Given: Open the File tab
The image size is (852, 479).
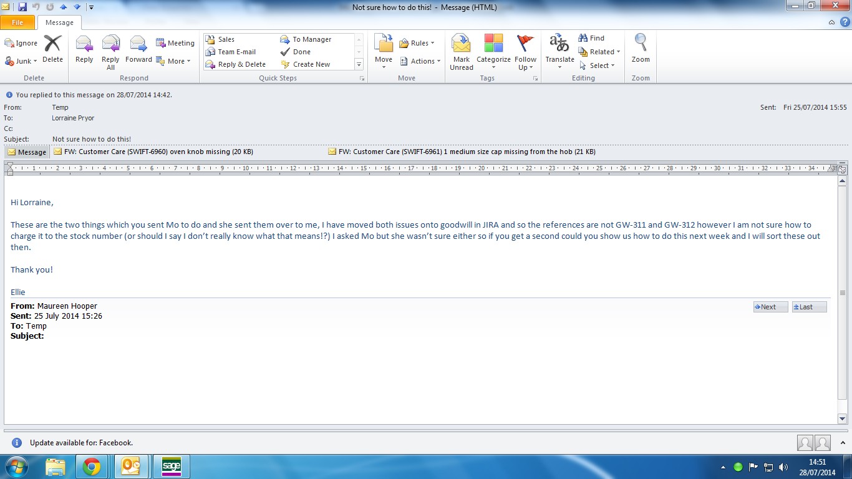Looking at the screenshot, I should pos(17,22).
